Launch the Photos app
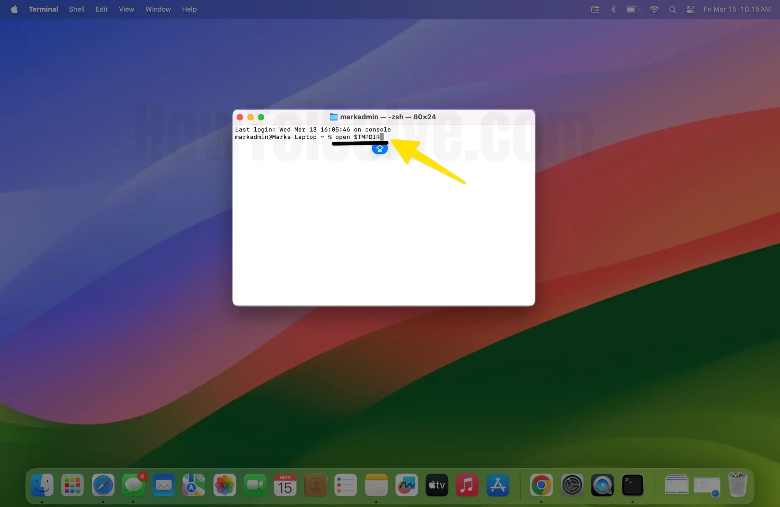 point(224,485)
